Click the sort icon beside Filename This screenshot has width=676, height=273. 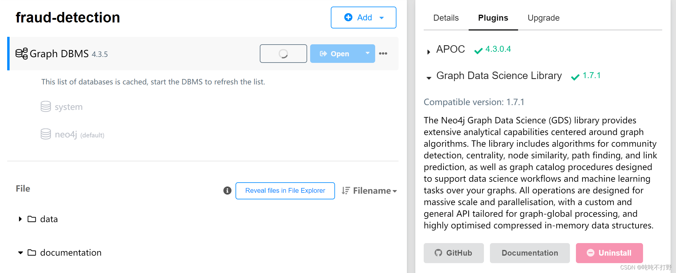(x=345, y=191)
